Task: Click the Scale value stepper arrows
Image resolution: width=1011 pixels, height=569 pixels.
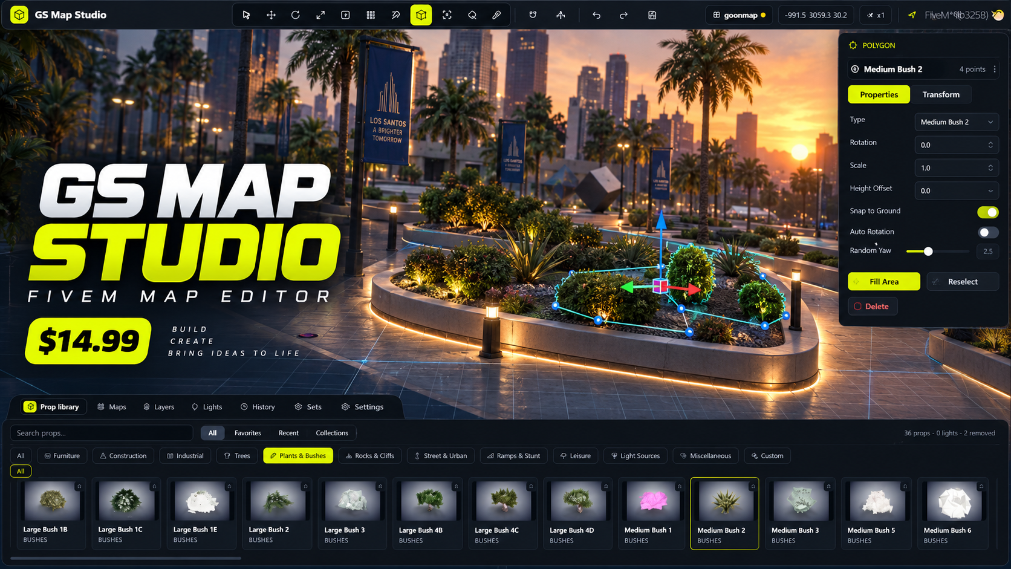Action: (x=990, y=168)
